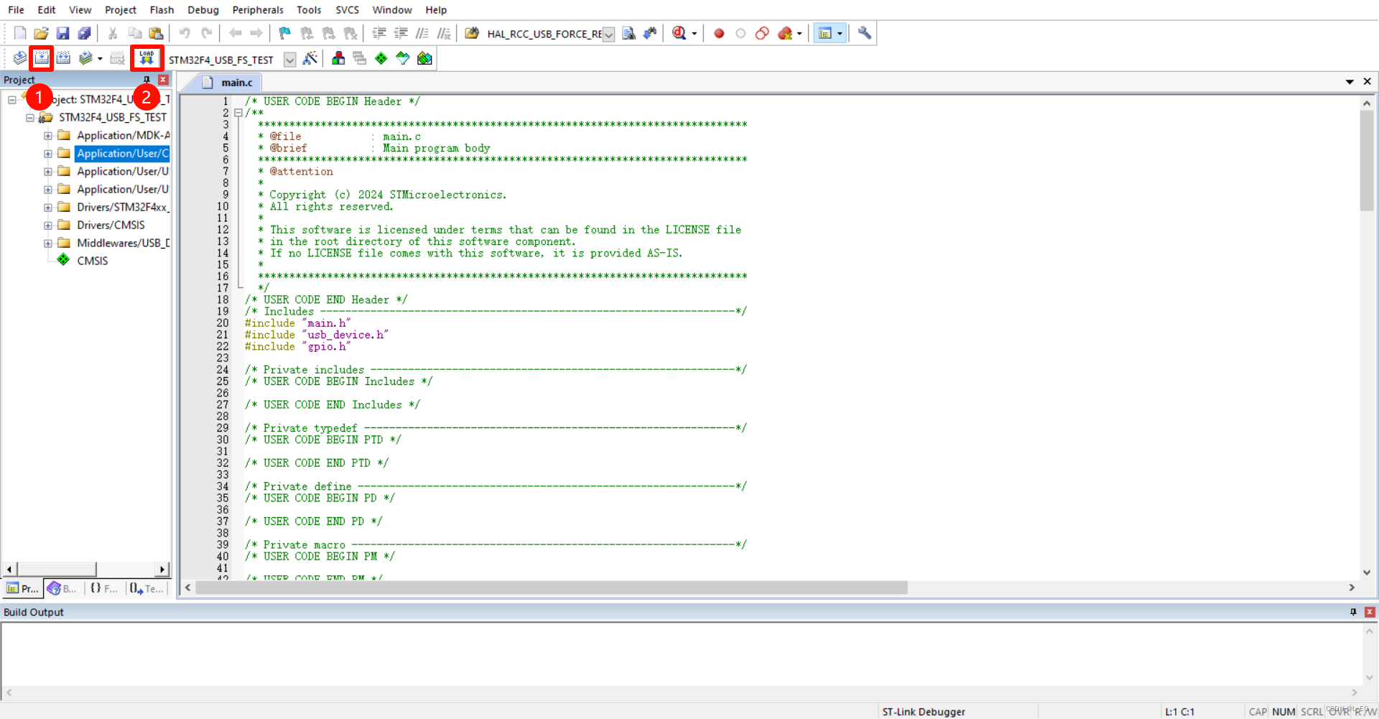Open find text HAL_RCC_USB_FORCE_RE dropdown

coord(608,34)
